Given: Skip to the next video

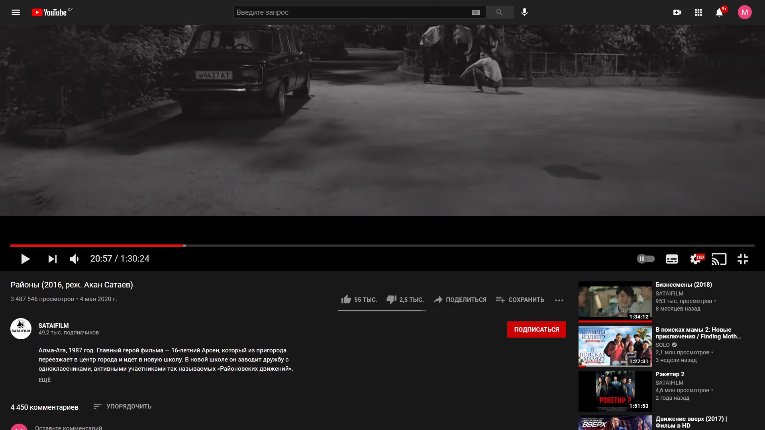Looking at the screenshot, I should 52,259.
